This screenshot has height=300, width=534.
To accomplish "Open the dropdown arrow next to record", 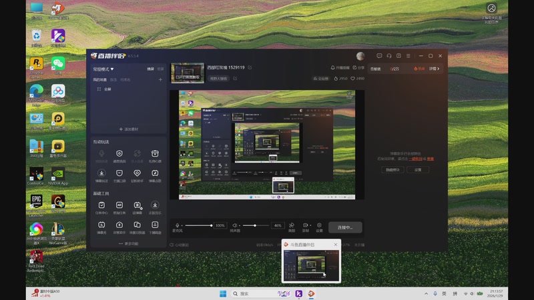I will coord(310,225).
